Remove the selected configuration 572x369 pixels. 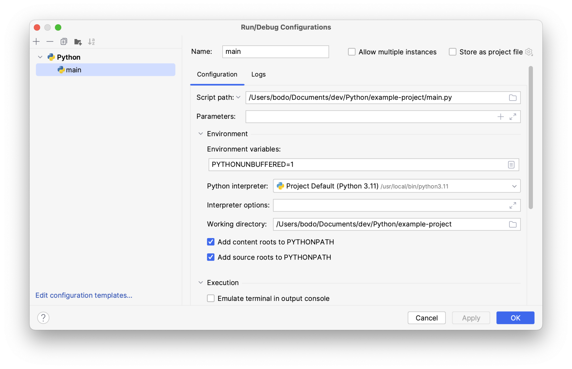point(50,41)
